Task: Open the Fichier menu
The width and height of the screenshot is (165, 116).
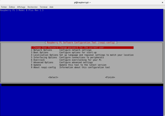Action: (x=4, y=7)
